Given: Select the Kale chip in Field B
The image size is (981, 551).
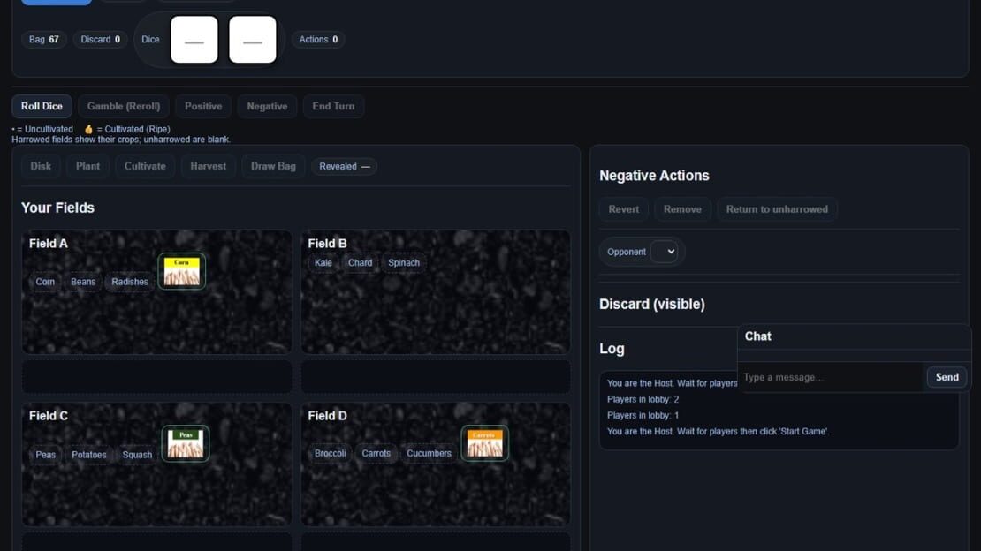Looking at the screenshot, I should (x=323, y=262).
